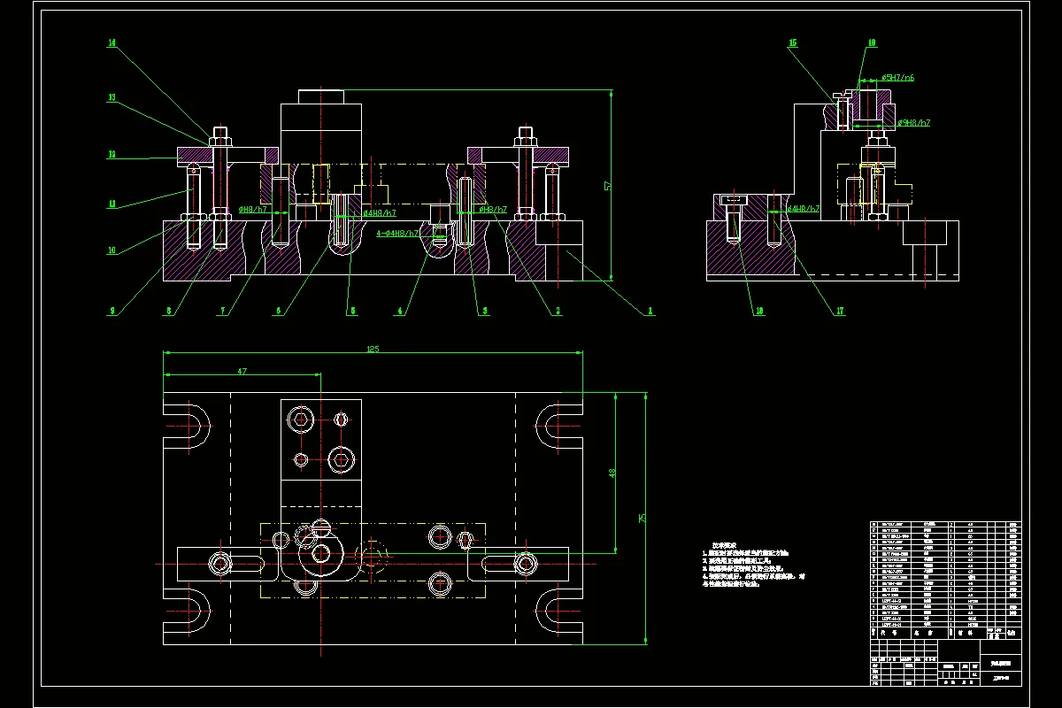Screen dimensions: 1062x708
Task: Click the 4-ø4H8/h7 tolerance annotation
Action: point(398,233)
